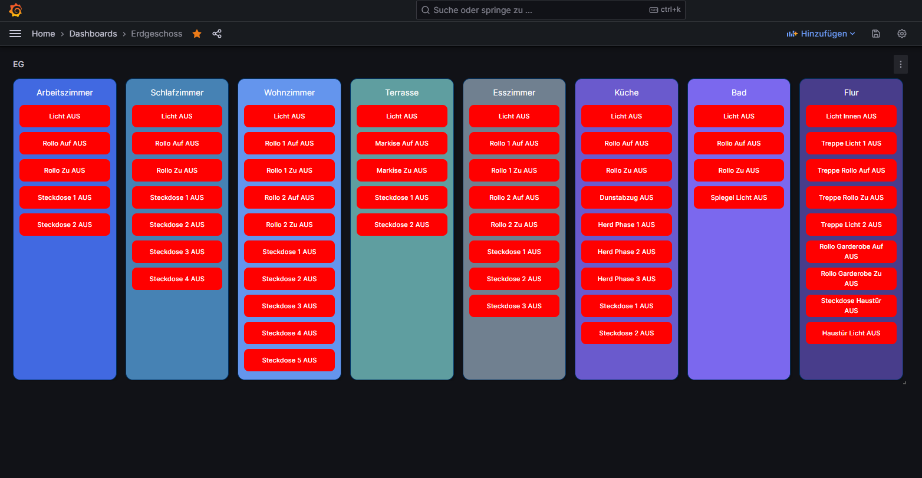Open dashboard settings gear icon
The image size is (922, 478).
tap(902, 34)
